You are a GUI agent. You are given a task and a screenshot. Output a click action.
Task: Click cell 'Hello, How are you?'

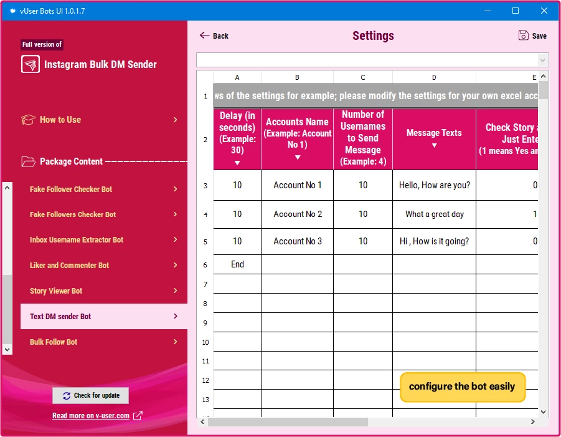pyautogui.click(x=435, y=185)
